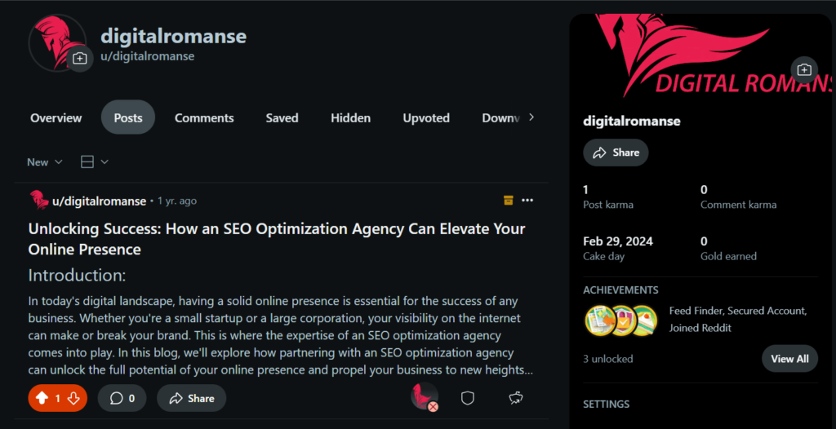Screen dimensions: 836x429
Task: Open the partially visible Downvoted tab
Action: (501, 117)
